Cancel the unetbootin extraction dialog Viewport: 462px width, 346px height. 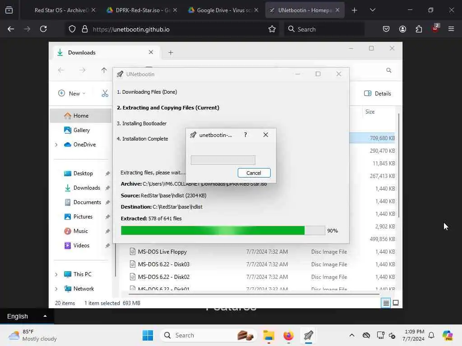click(x=254, y=173)
